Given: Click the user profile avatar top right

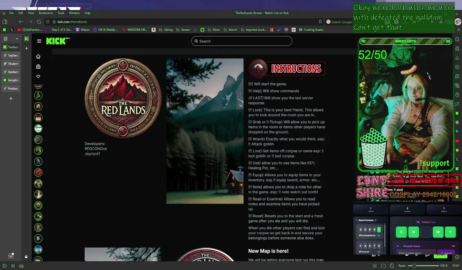Looking at the screenshot, I should [457, 22].
